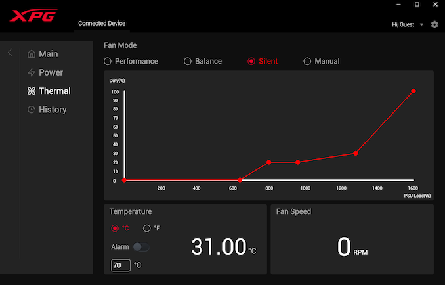The image size is (445, 285).
Task: Go to the History menu item
Action: coord(53,110)
